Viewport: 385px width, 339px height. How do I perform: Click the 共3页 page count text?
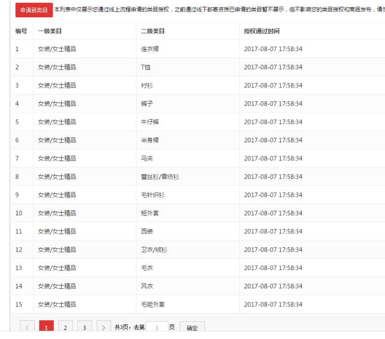coord(121,327)
